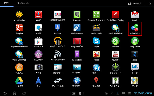Tap the Home navigation button
This screenshot has height=96, width=154.
(15, 93)
